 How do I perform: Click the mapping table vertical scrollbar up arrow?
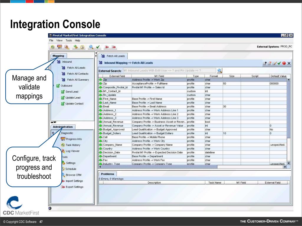click(288, 79)
